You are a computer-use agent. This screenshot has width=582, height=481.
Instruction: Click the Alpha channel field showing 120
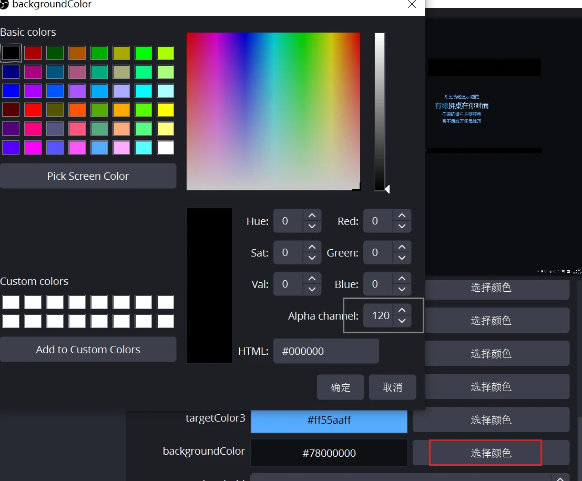[378, 315]
